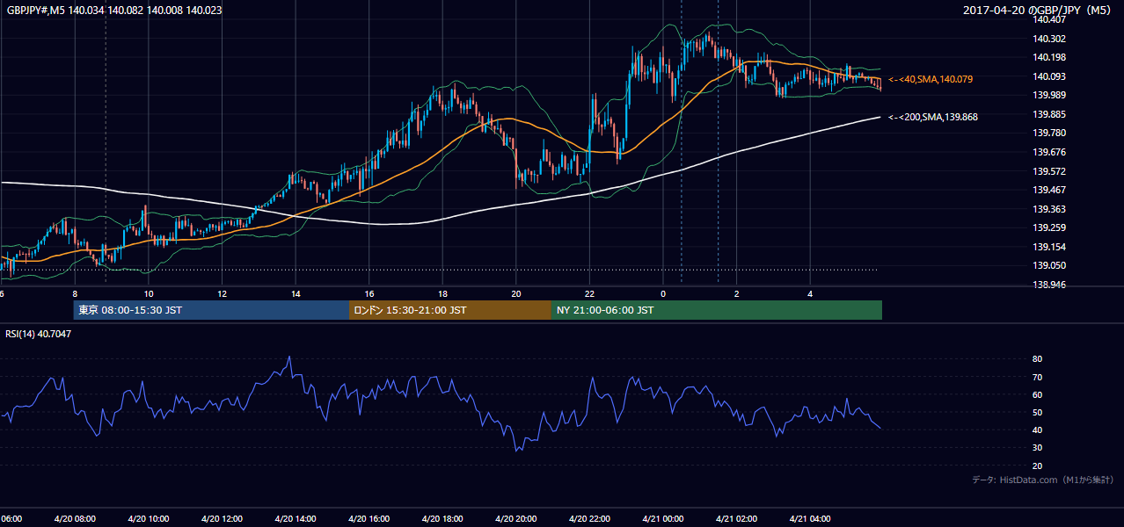Click the RSI 70 level label

point(1037,377)
